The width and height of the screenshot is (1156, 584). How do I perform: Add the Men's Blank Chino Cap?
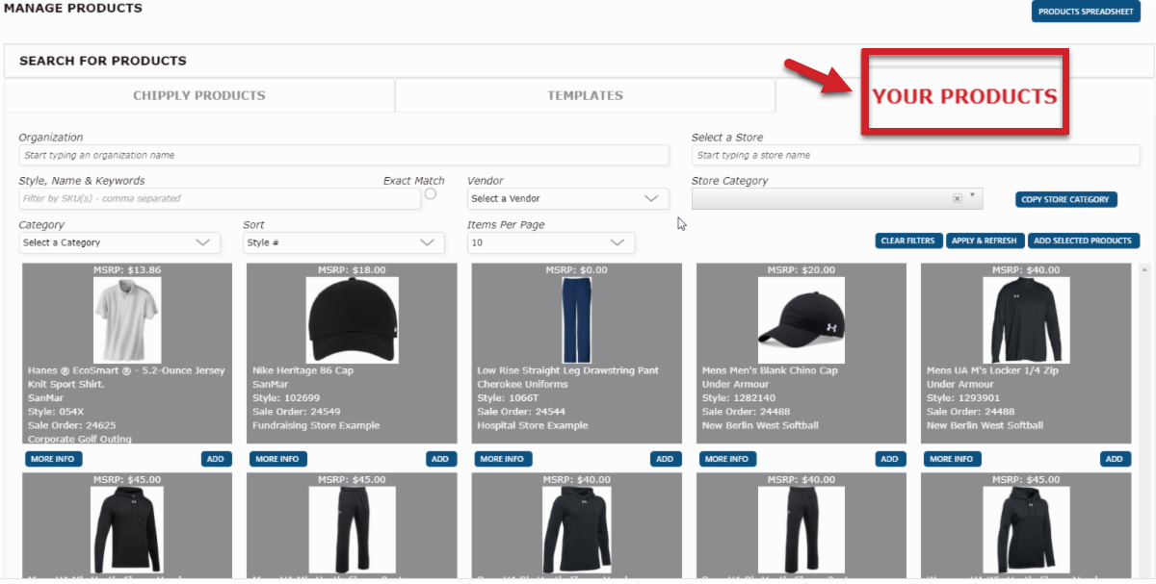tap(890, 459)
